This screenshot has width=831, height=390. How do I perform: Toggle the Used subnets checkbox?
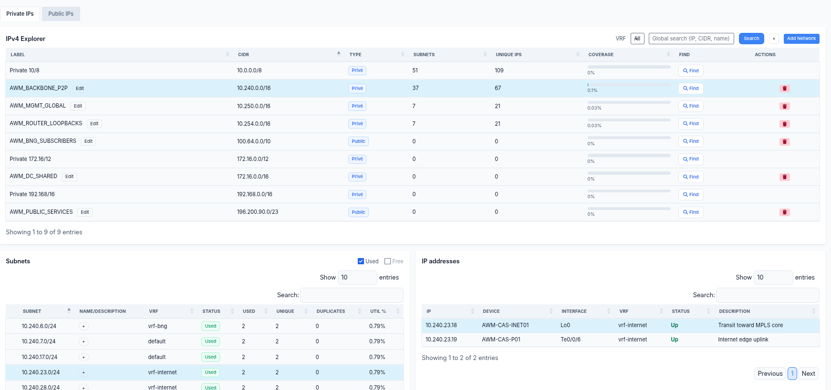point(361,261)
